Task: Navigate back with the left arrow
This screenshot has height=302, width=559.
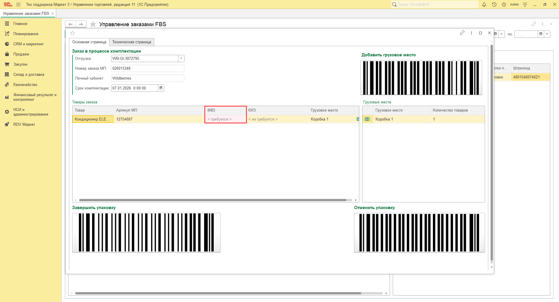Action: tap(70, 24)
